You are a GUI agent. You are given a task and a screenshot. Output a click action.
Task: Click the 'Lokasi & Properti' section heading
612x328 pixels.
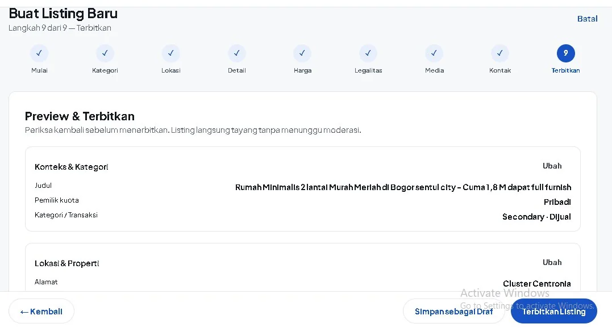pyautogui.click(x=66, y=263)
